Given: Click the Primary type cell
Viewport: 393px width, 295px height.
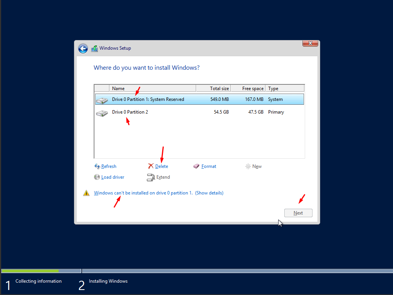Looking at the screenshot, I should click(276, 112).
